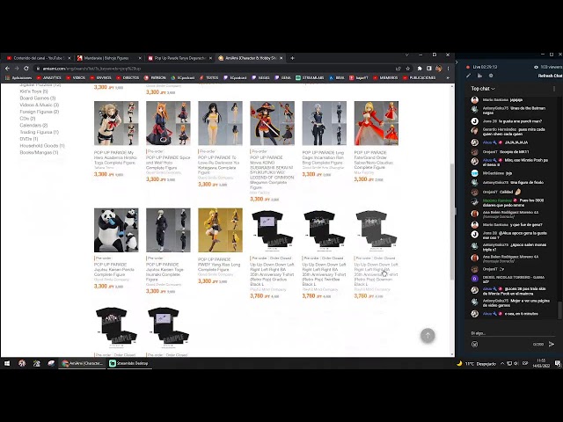
Task: Filter by Books/Mangas category
Action: [x=39, y=152]
